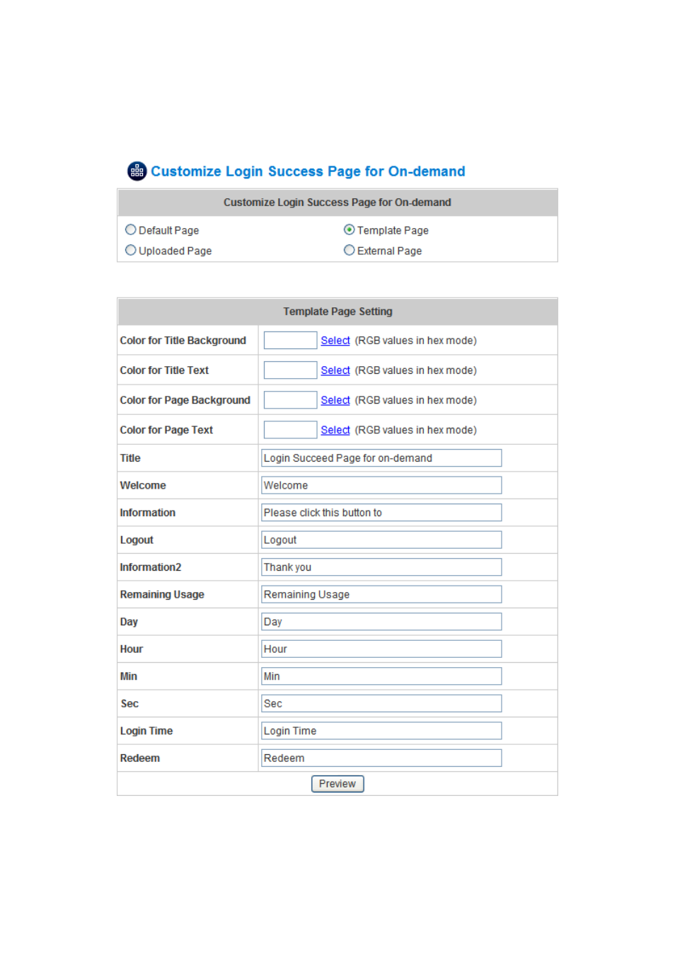Image resolution: width=675 pixels, height=956 pixels.
Task: Focus the Login Time text field
Action: click(x=381, y=731)
